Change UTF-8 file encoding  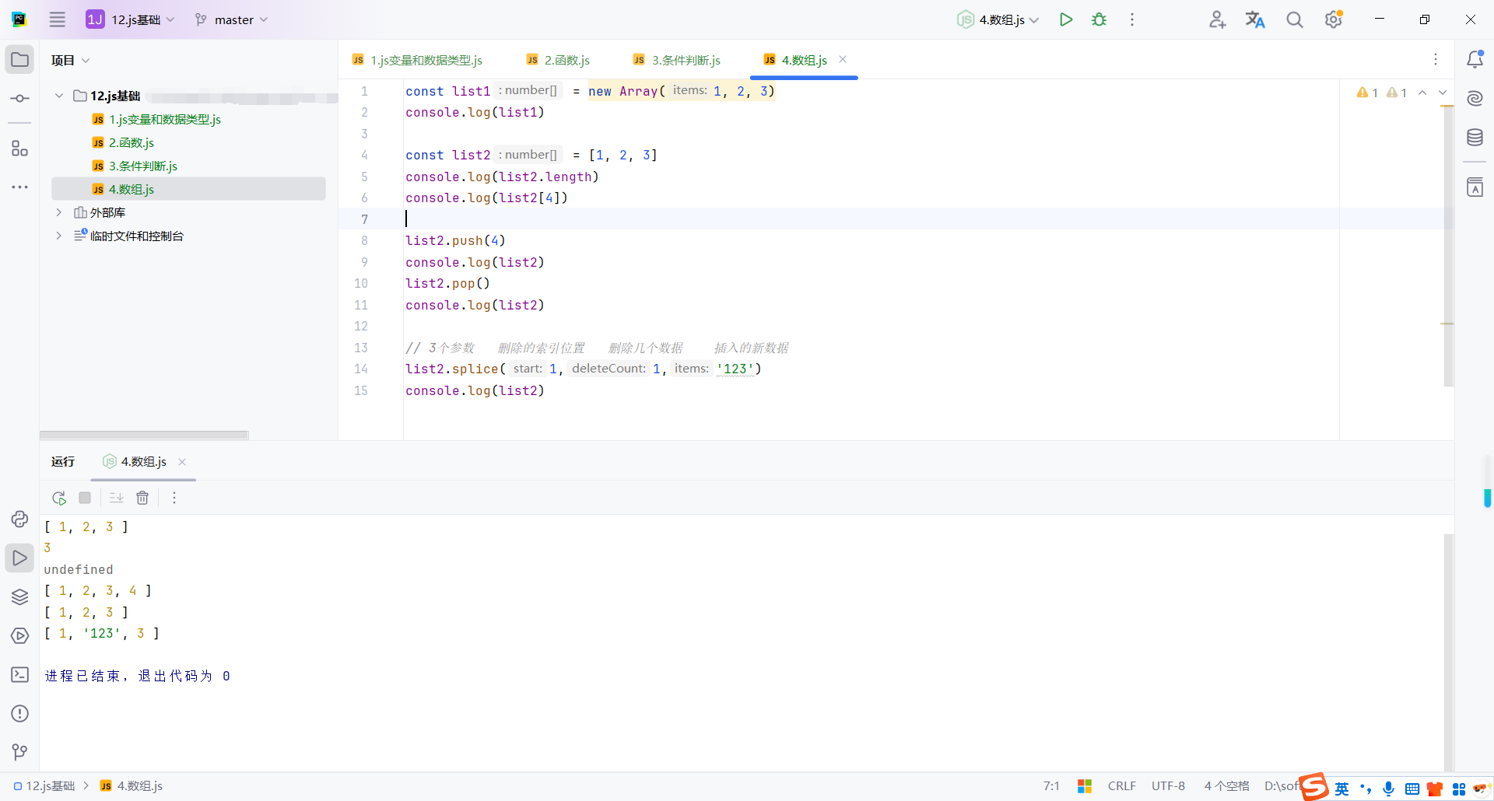(1168, 786)
